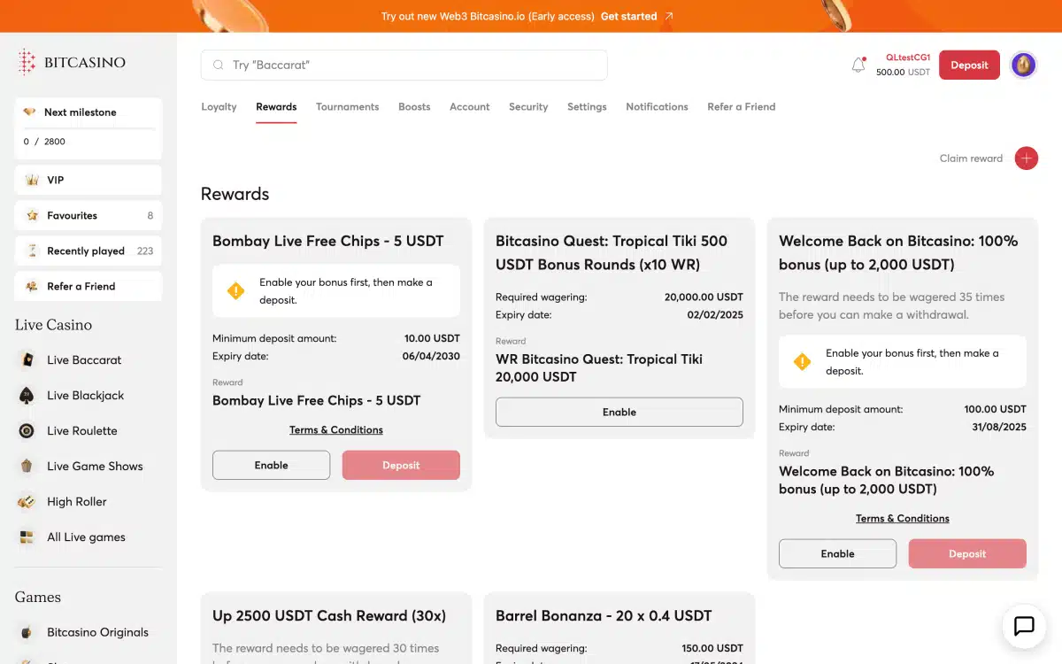Click the red plus Claim reward icon
Image resolution: width=1062 pixels, height=664 pixels.
[1026, 158]
